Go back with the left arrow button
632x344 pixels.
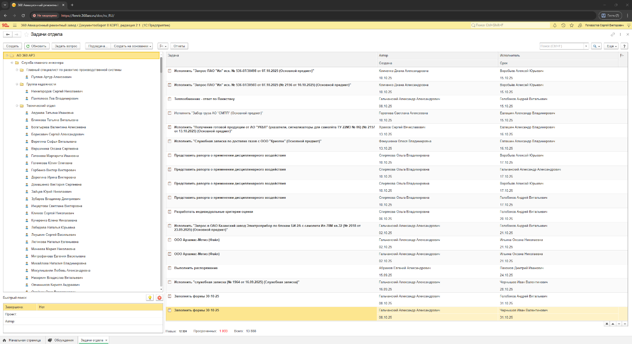click(8, 34)
